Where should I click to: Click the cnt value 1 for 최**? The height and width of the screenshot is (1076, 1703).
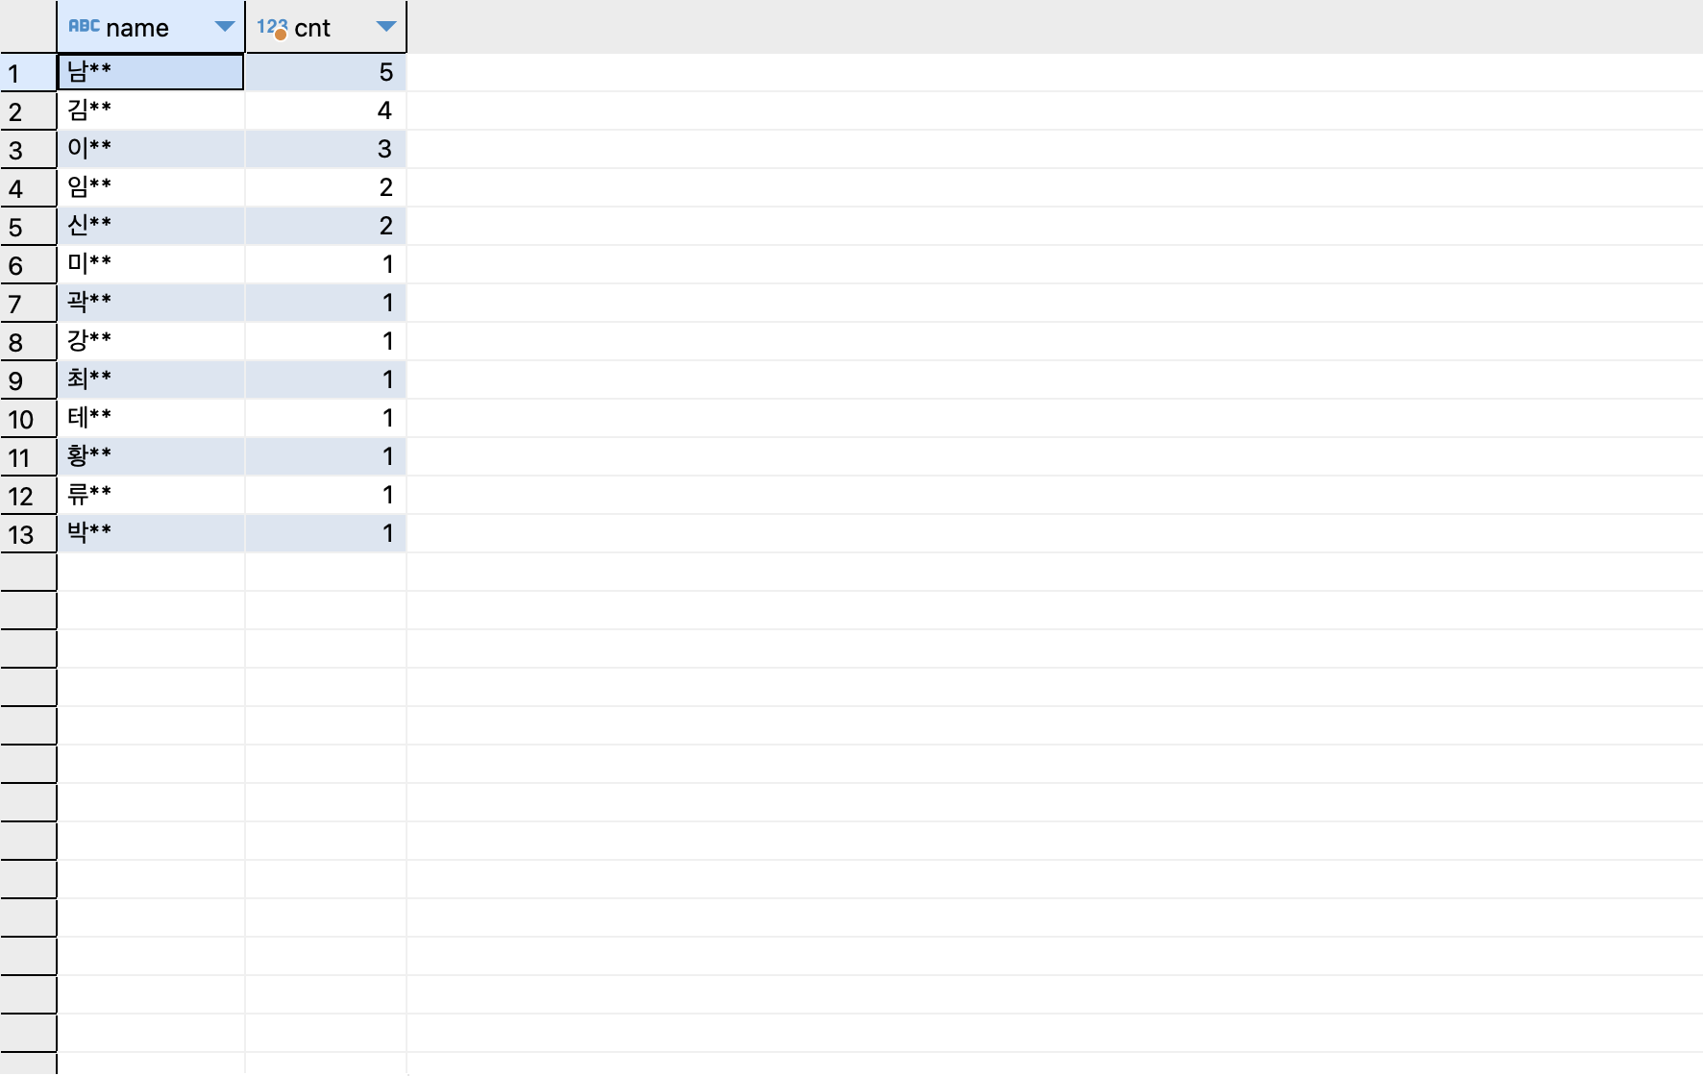pos(326,379)
